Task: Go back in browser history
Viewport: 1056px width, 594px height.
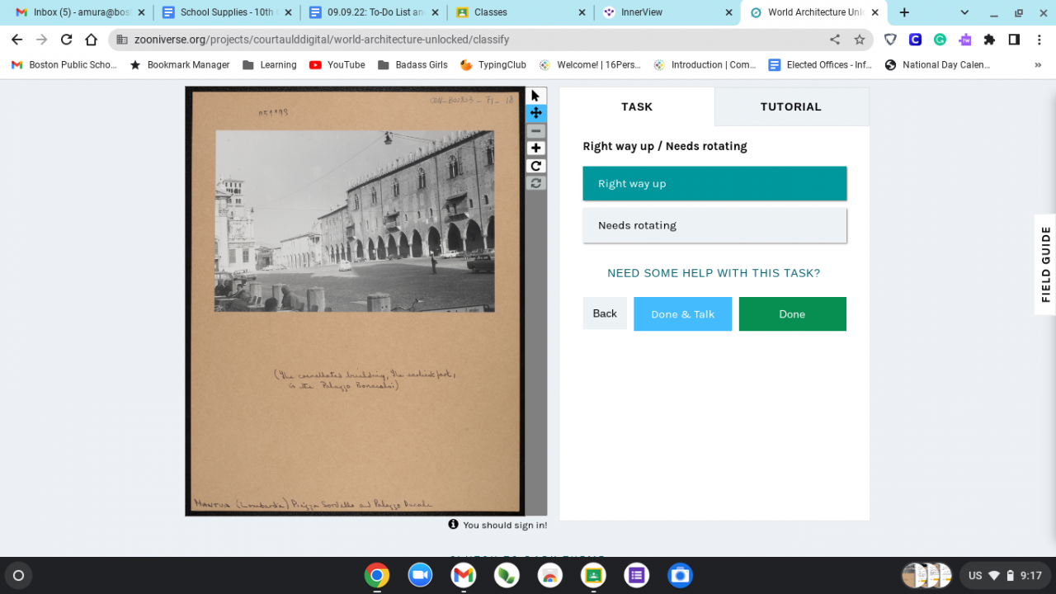Action: (17, 40)
